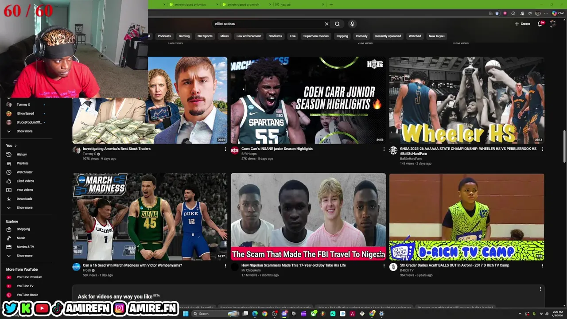This screenshot has width=567, height=319.
Task: Select the Podcasts filter chip
Action: 164,36
